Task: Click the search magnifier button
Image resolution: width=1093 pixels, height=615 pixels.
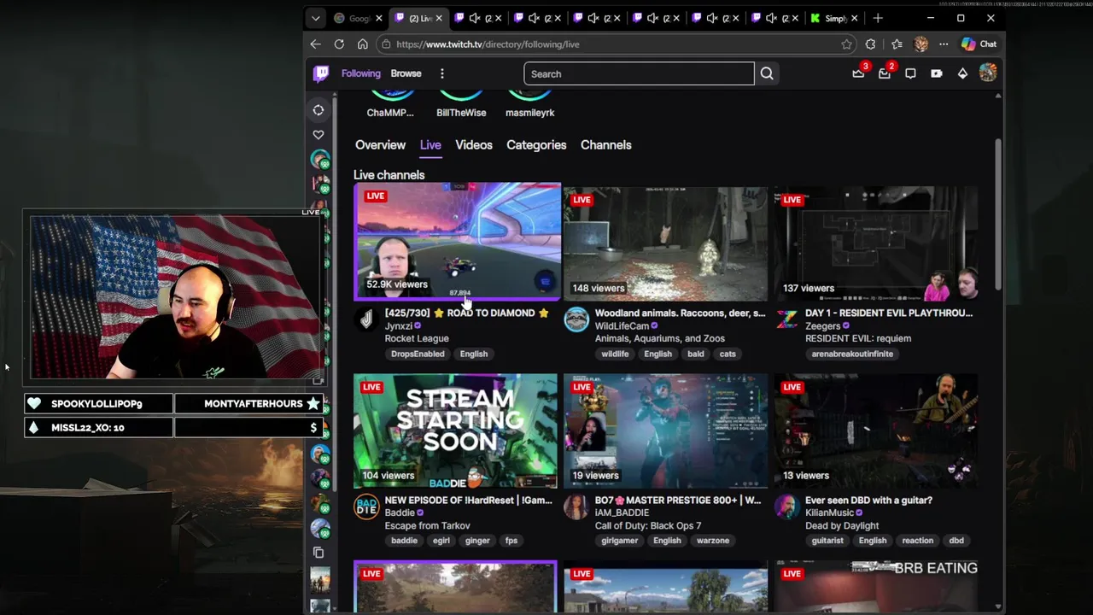Action: click(x=767, y=73)
